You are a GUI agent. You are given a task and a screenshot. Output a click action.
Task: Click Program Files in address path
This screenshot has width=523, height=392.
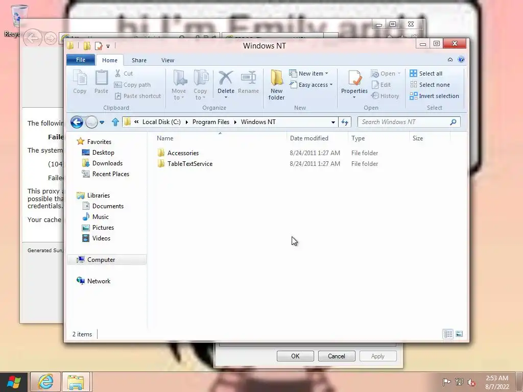click(211, 122)
